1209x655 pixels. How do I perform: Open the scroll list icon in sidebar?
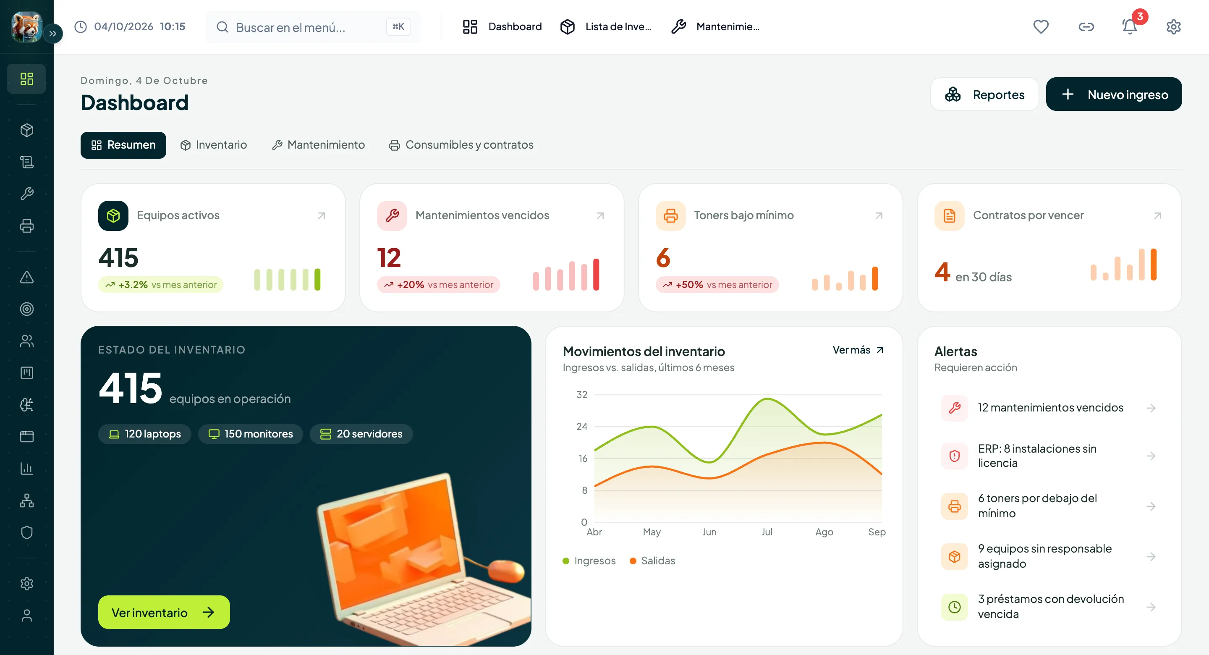27,162
